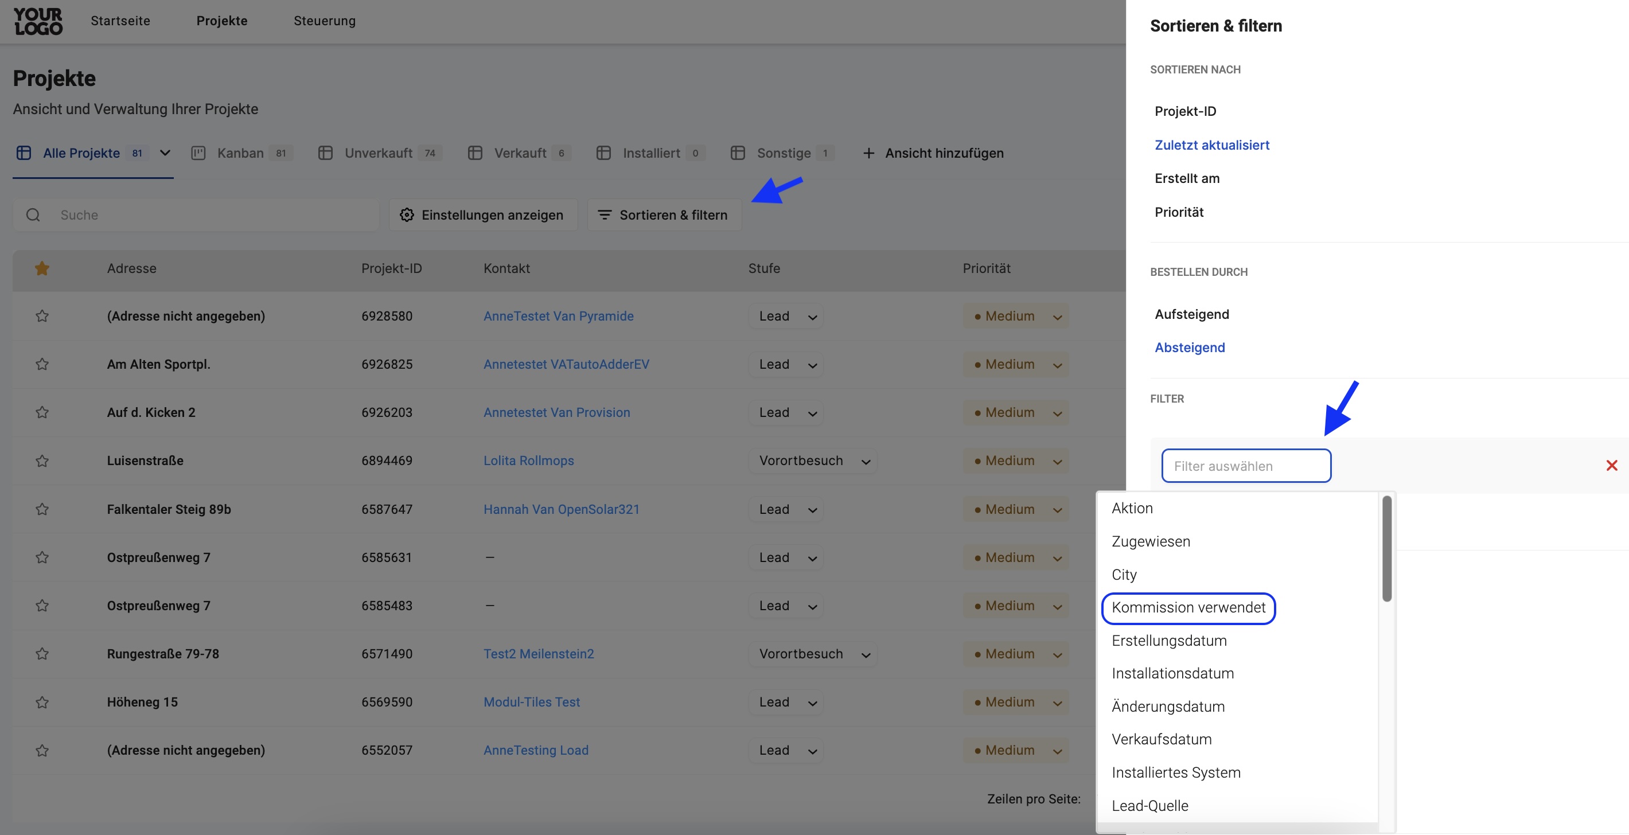Open the Test2 Meilenstein2 contact
This screenshot has width=1629, height=835.
(x=539, y=654)
